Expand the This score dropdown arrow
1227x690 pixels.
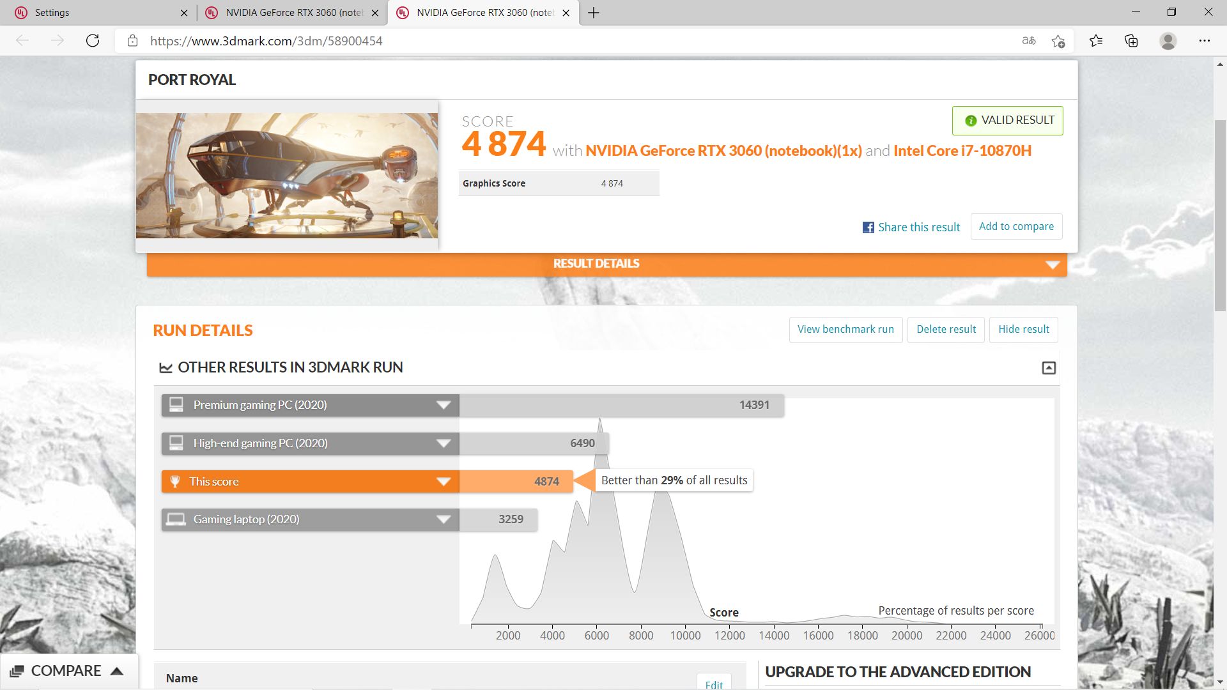(444, 482)
